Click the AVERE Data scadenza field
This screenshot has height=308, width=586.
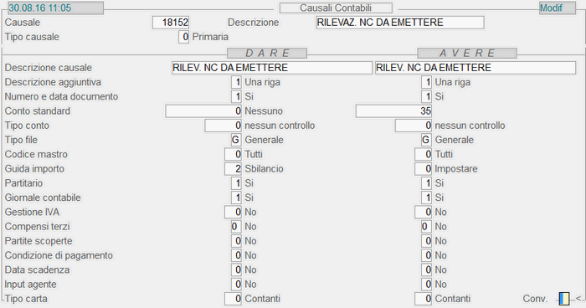coord(426,269)
